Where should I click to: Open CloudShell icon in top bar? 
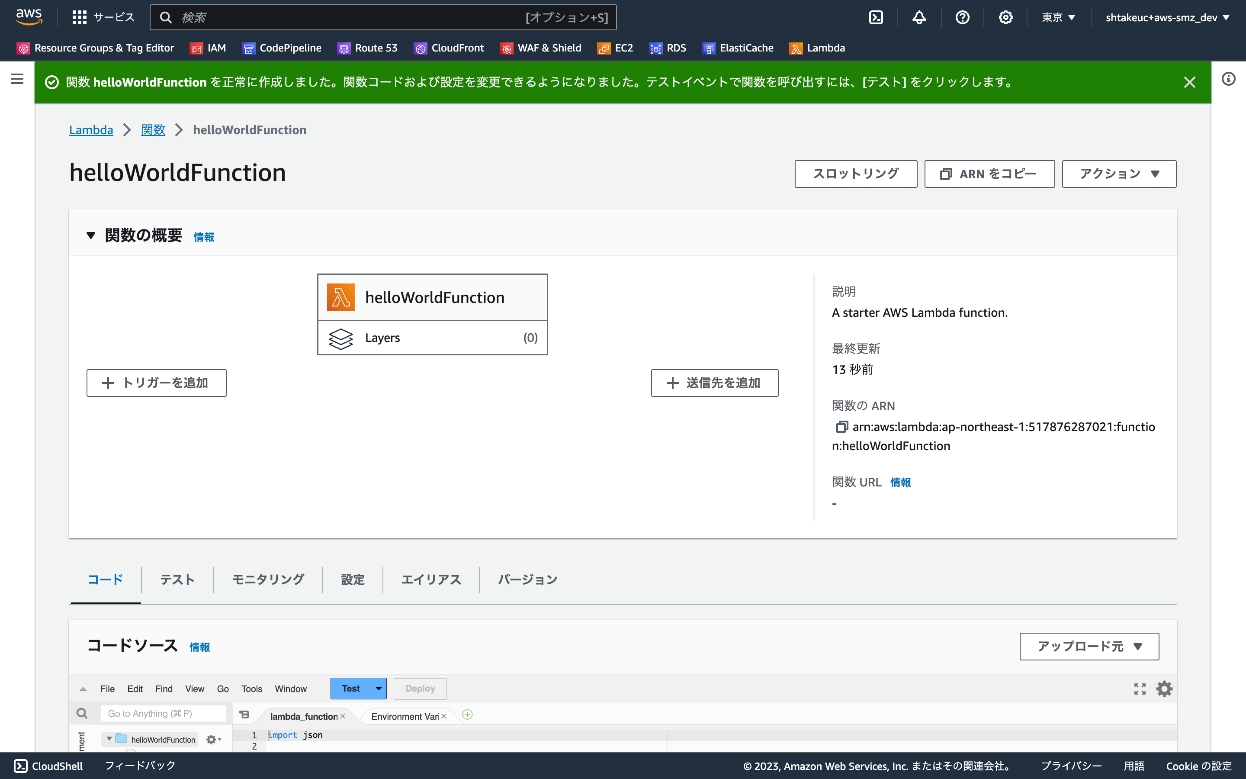pyautogui.click(x=876, y=17)
